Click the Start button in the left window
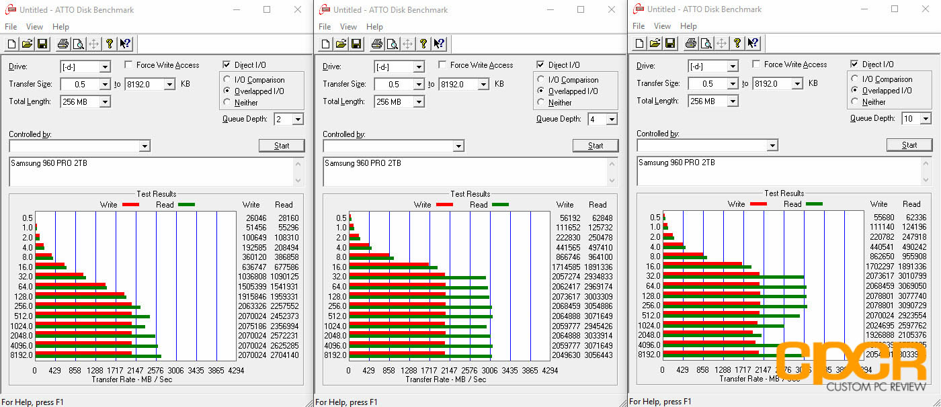941x407 pixels. (282, 146)
